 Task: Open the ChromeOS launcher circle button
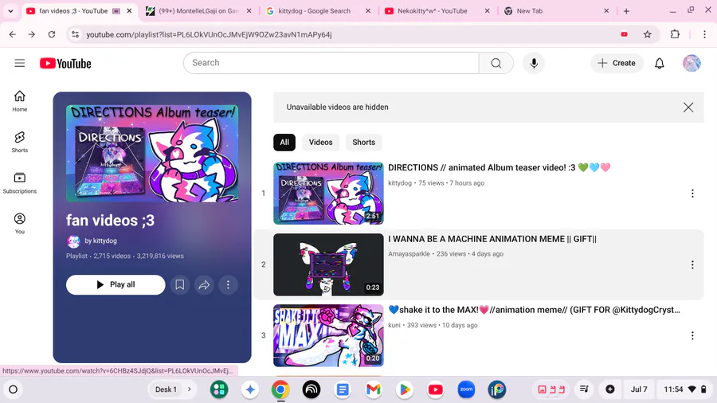point(14,389)
